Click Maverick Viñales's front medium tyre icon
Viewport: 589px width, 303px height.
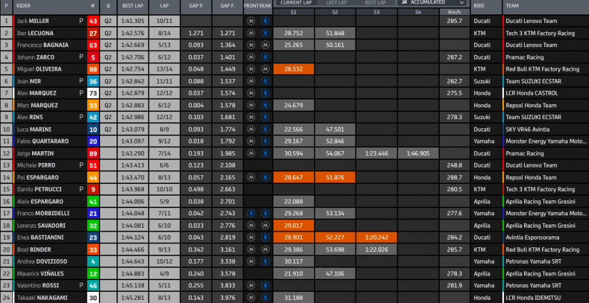pyautogui.click(x=251, y=273)
